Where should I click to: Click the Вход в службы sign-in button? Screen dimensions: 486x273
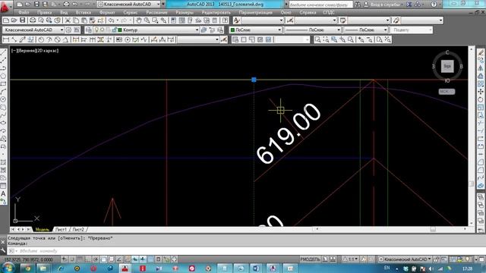click(383, 5)
